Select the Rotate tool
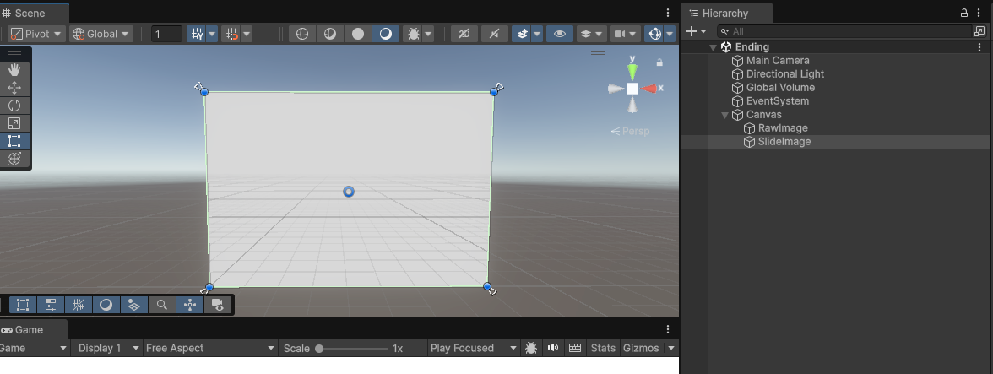The image size is (993, 374). (x=14, y=106)
